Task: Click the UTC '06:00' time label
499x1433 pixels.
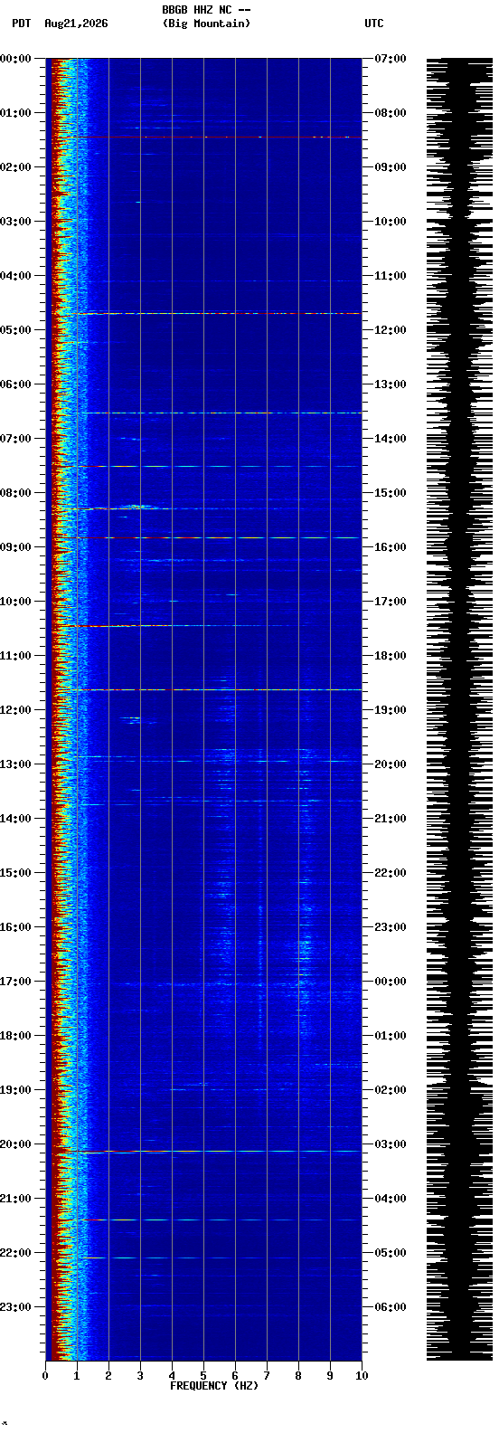Action: pyautogui.click(x=390, y=1307)
